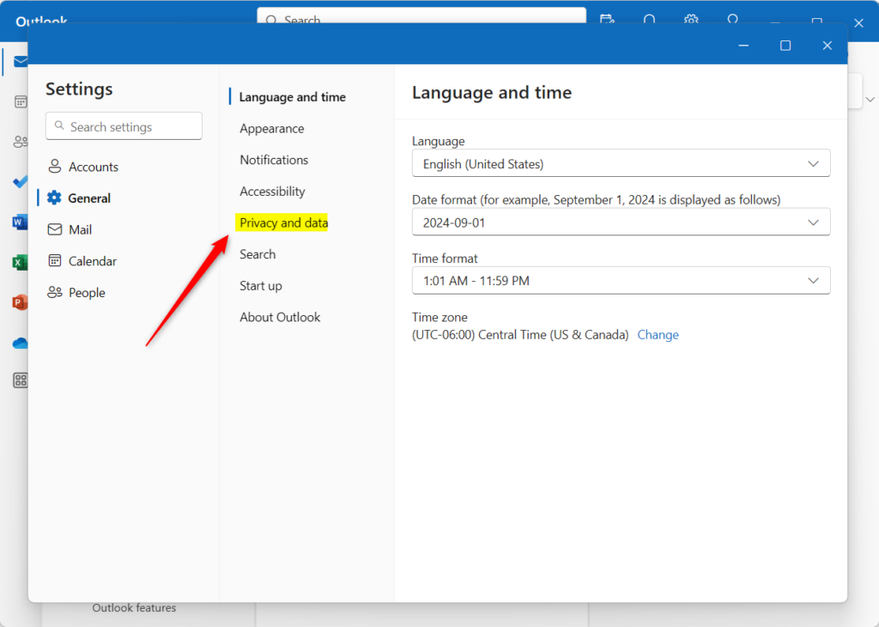The height and width of the screenshot is (627, 879).
Task: Launch PowerPoint from the left app bar
Action: tap(19, 302)
